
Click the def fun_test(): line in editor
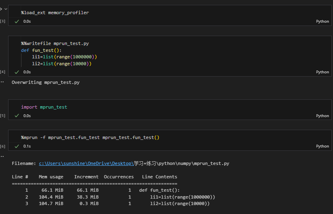coord(41,50)
